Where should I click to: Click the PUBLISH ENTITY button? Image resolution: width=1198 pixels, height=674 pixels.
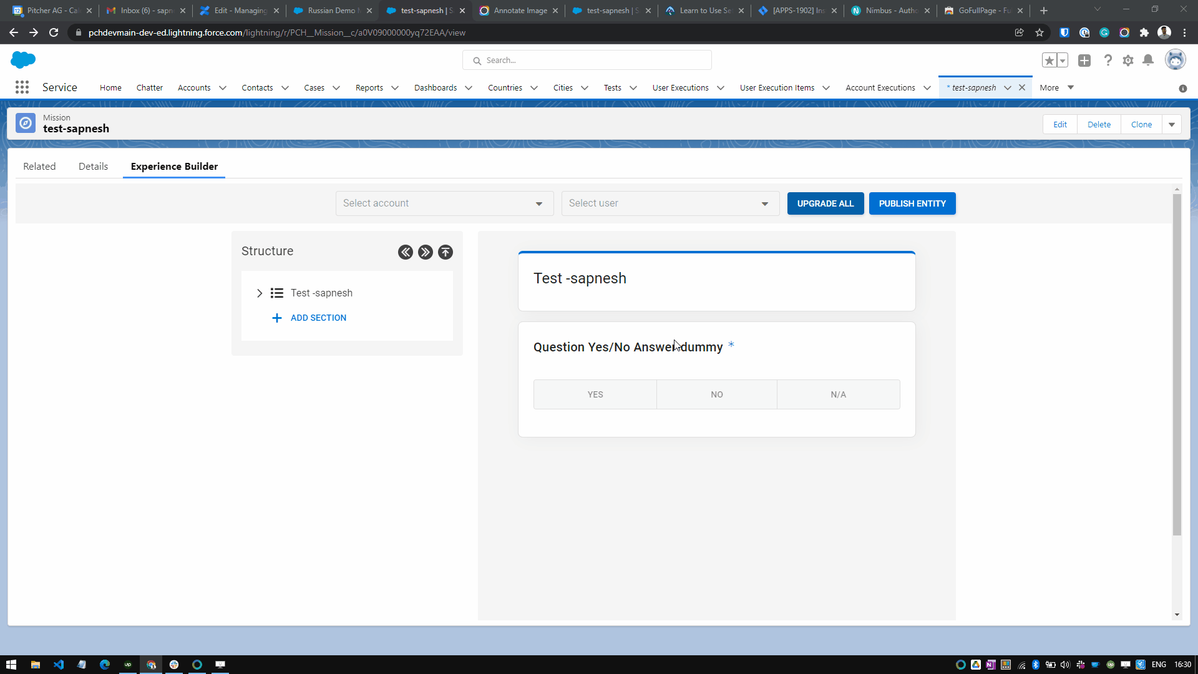pos(912,203)
